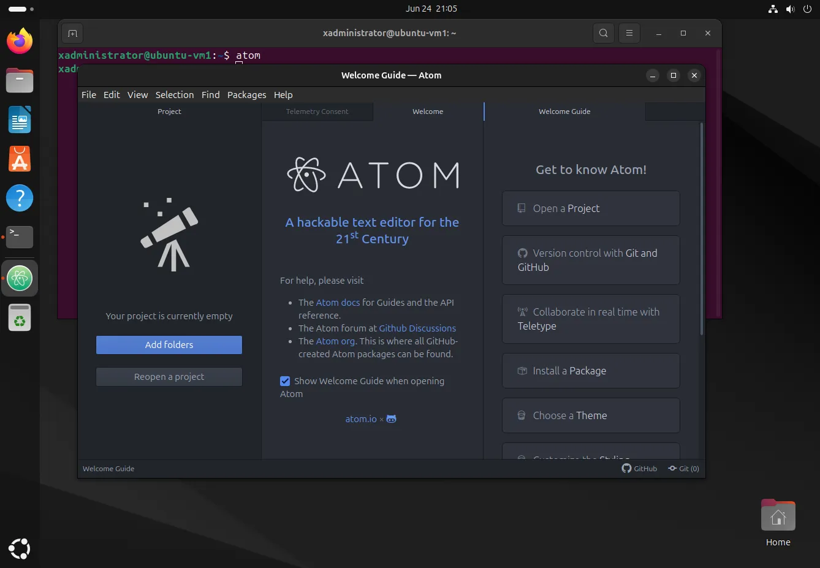The height and width of the screenshot is (568, 820).
Task: Click the Add folders button
Action: tap(169, 345)
